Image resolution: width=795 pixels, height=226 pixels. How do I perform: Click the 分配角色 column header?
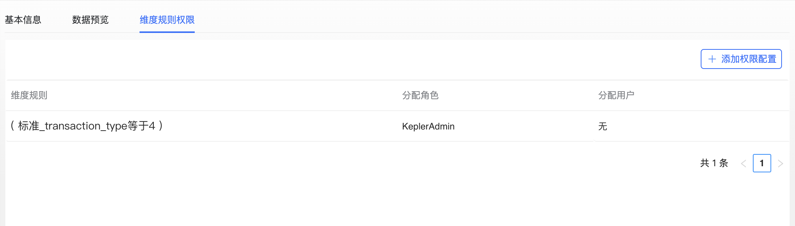tap(420, 95)
